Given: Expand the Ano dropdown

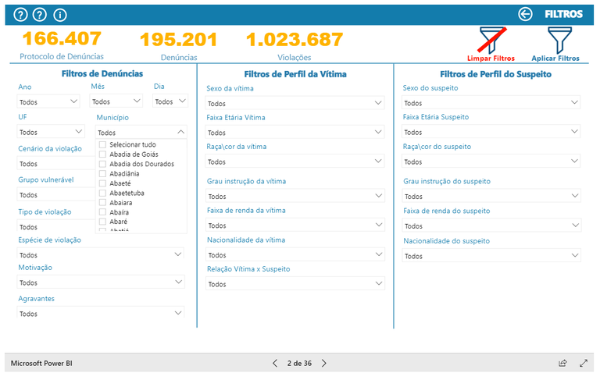Looking at the screenshot, I should (x=48, y=101).
